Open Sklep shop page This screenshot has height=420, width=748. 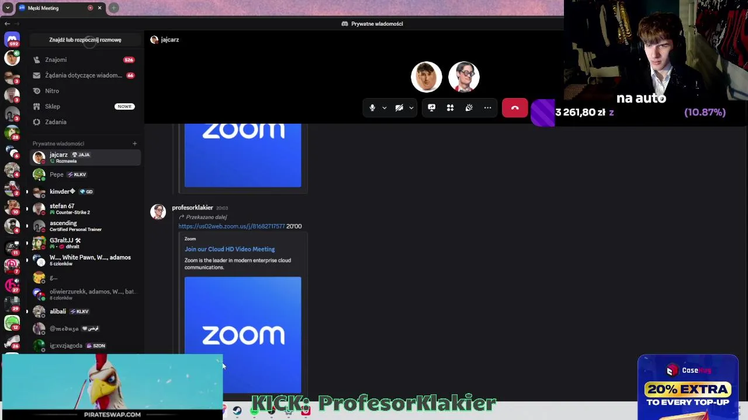tap(84, 106)
